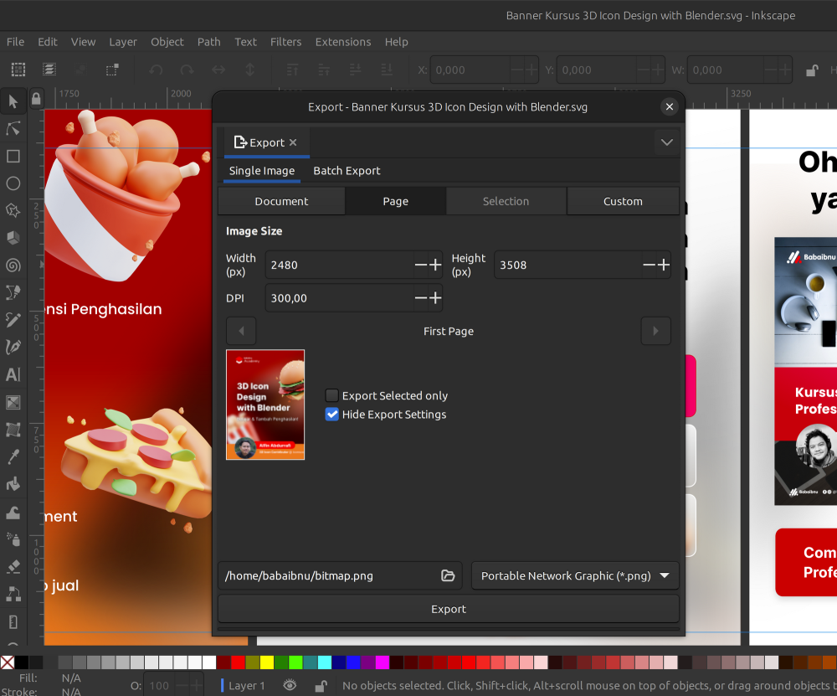The image size is (837, 696).
Task: Decrease DPI with minus button
Action: pyautogui.click(x=421, y=297)
